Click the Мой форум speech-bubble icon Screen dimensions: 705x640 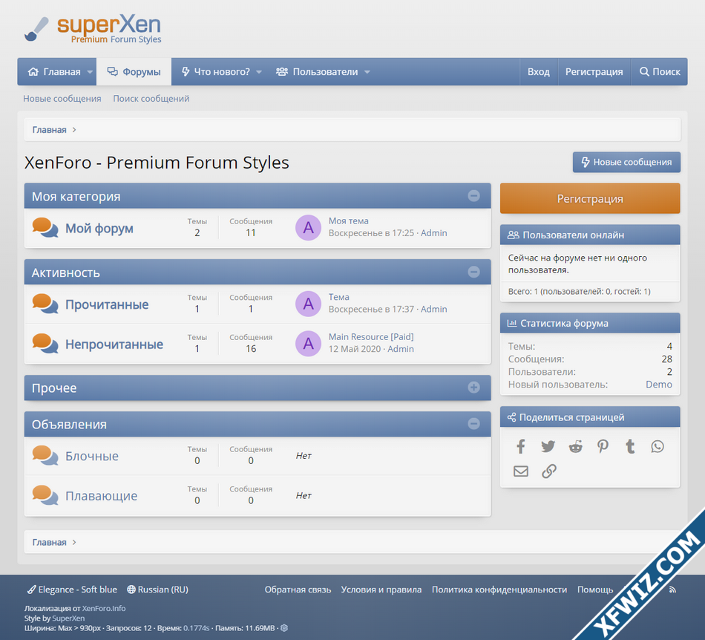[45, 228]
